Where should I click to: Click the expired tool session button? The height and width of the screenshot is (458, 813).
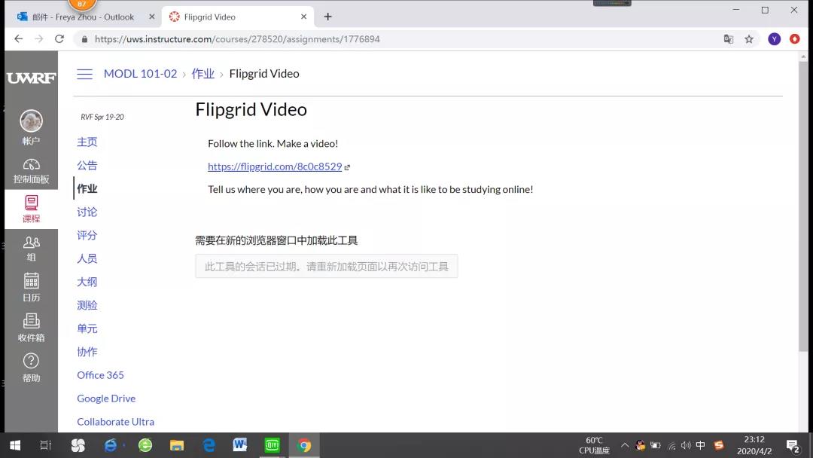coord(327,266)
